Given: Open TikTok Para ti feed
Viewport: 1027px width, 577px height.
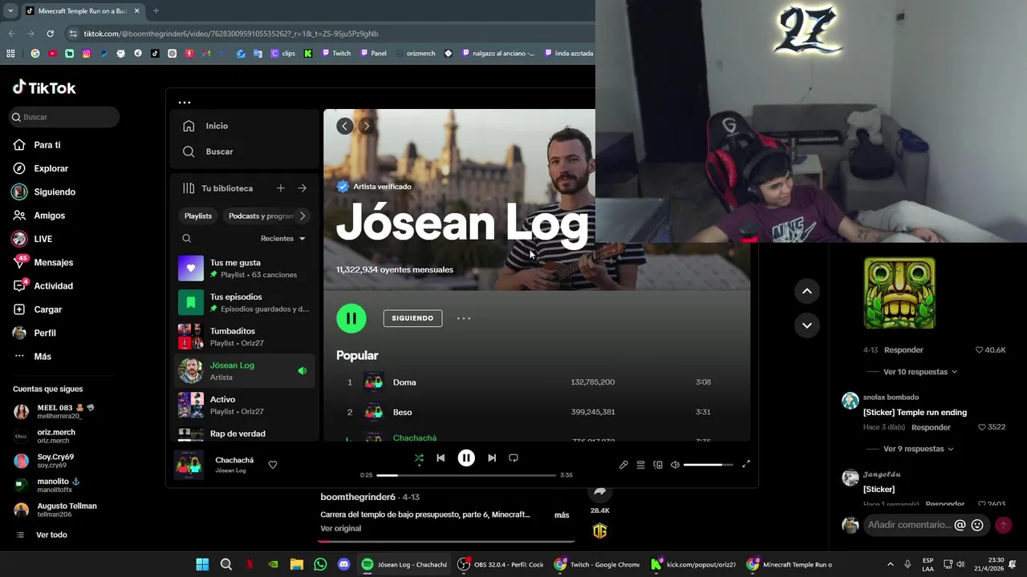Looking at the screenshot, I should 47,145.
